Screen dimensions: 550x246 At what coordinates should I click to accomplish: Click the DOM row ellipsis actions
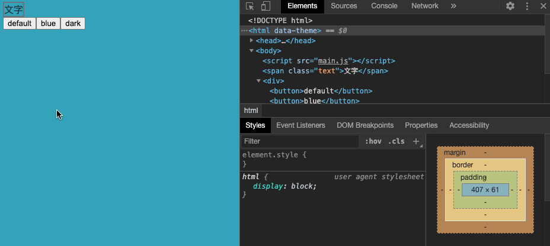point(245,31)
